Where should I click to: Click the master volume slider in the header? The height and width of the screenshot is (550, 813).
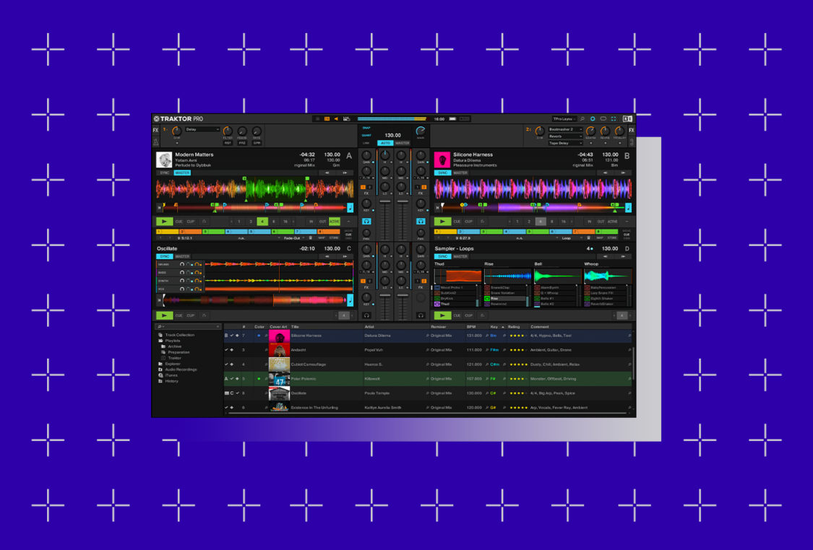392,118
